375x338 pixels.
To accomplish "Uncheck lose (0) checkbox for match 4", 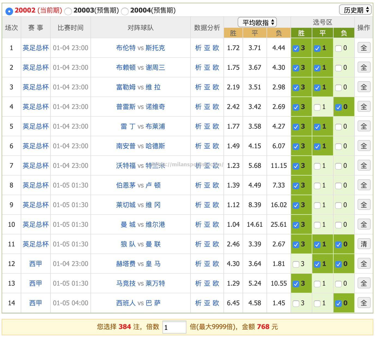I will pyautogui.click(x=338, y=107).
